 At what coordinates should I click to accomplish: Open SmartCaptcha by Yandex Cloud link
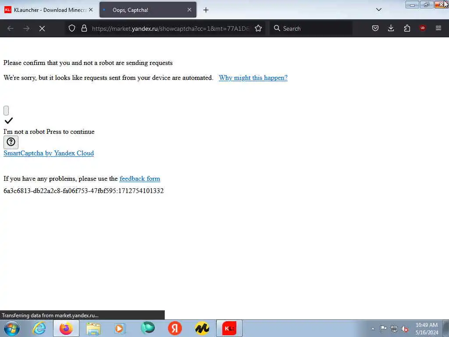coord(49,153)
